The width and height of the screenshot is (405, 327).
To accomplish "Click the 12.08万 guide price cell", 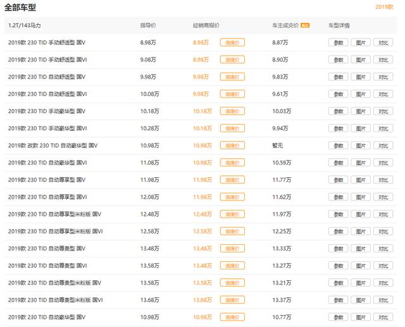I will 149,197.
